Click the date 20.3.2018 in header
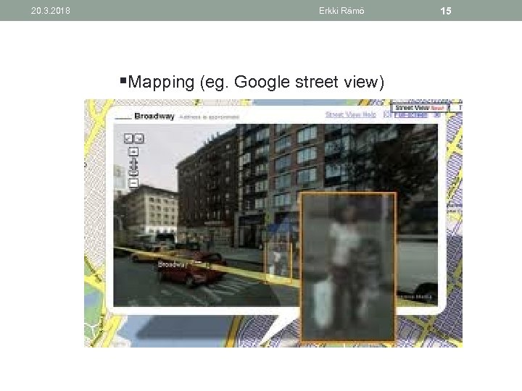This screenshot has width=522, height=391. (x=51, y=11)
